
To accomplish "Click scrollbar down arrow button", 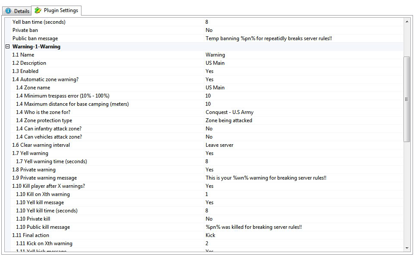I will (x=407, y=248).
